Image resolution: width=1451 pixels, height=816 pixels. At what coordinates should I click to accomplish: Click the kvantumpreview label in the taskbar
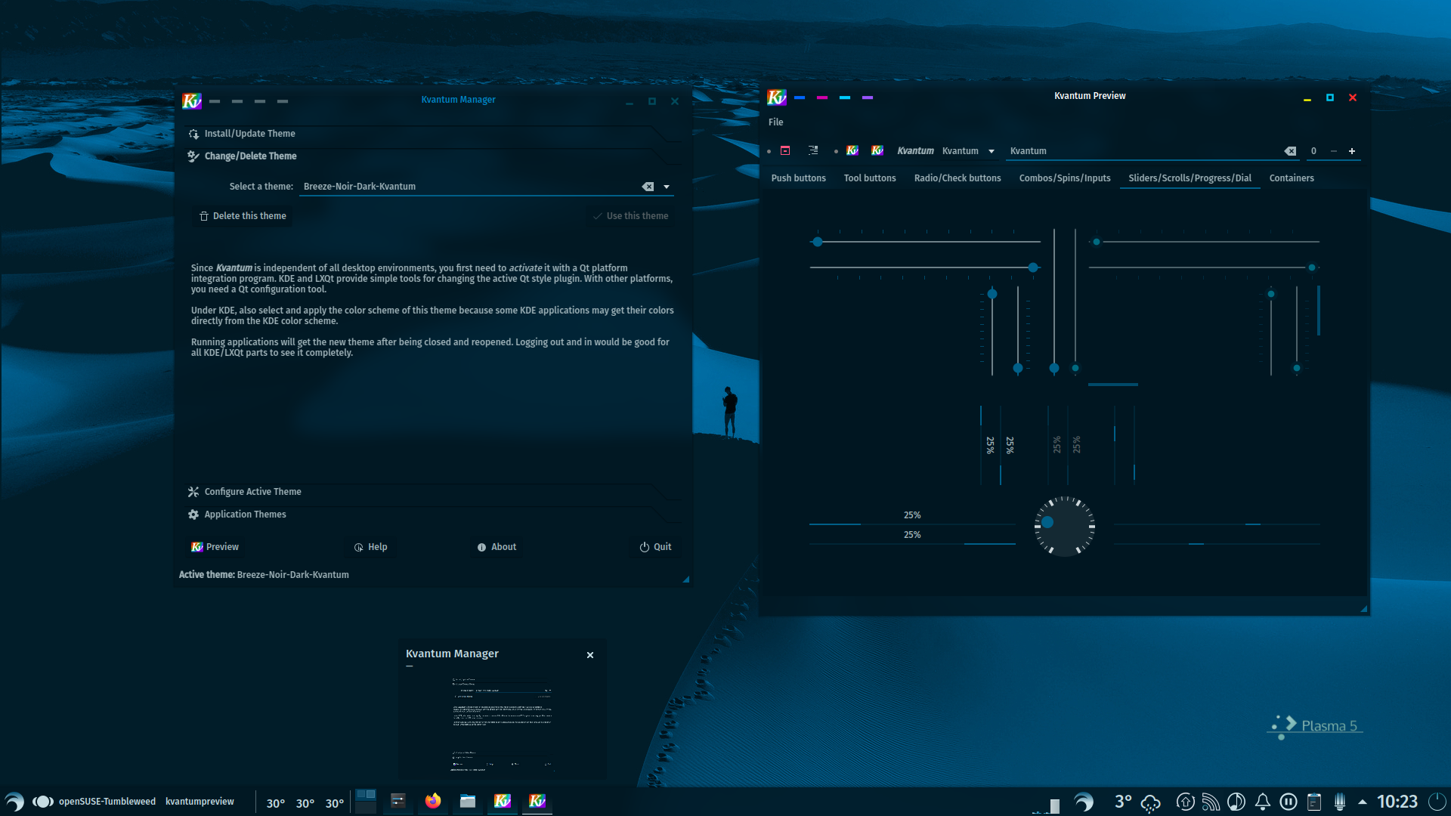(x=200, y=802)
